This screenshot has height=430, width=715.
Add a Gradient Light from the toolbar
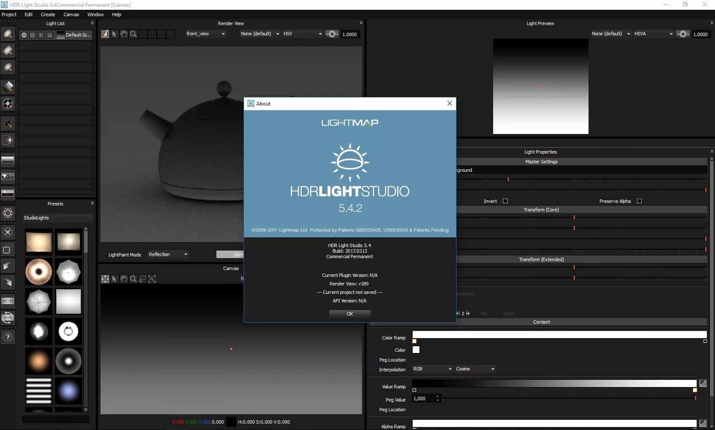click(x=8, y=86)
